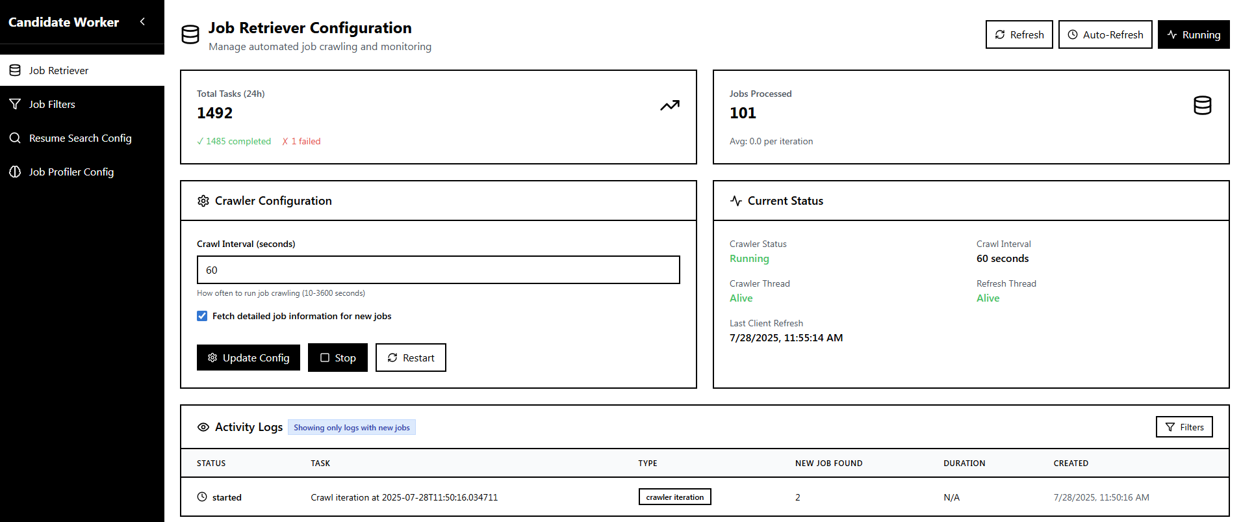Image resolution: width=1241 pixels, height=522 pixels.
Task: Click the crawler iteration type badge
Action: [674, 497]
